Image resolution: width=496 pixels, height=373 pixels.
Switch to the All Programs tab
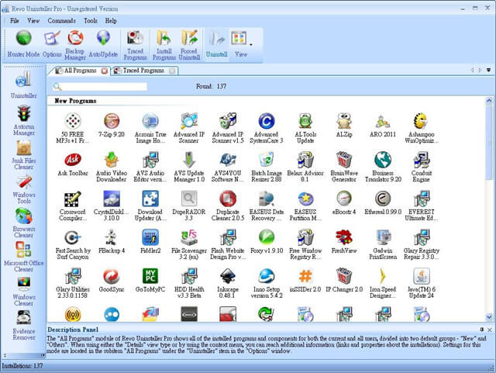[78, 71]
